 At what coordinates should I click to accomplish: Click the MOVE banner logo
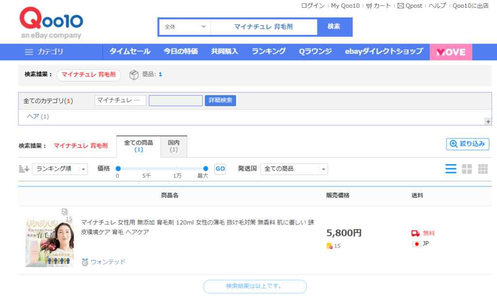(x=451, y=52)
